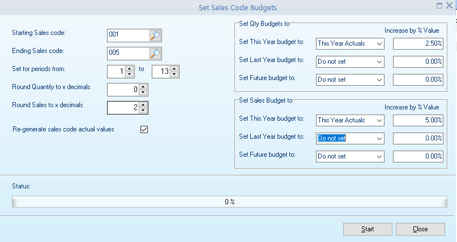Click the Starting Sales code lookup magnifier
Image resolution: width=457 pixels, height=242 pixels.
[155, 36]
